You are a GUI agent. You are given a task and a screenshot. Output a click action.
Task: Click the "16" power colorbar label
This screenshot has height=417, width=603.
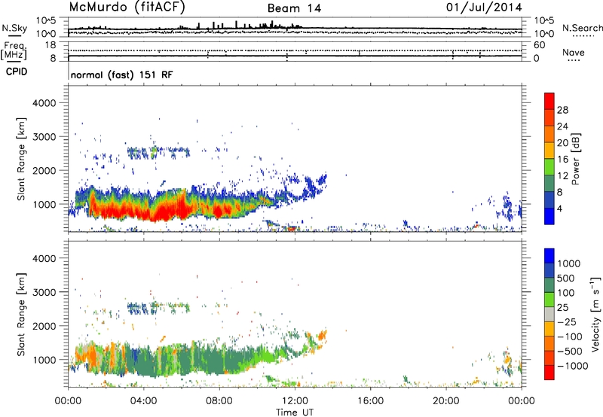(562, 160)
